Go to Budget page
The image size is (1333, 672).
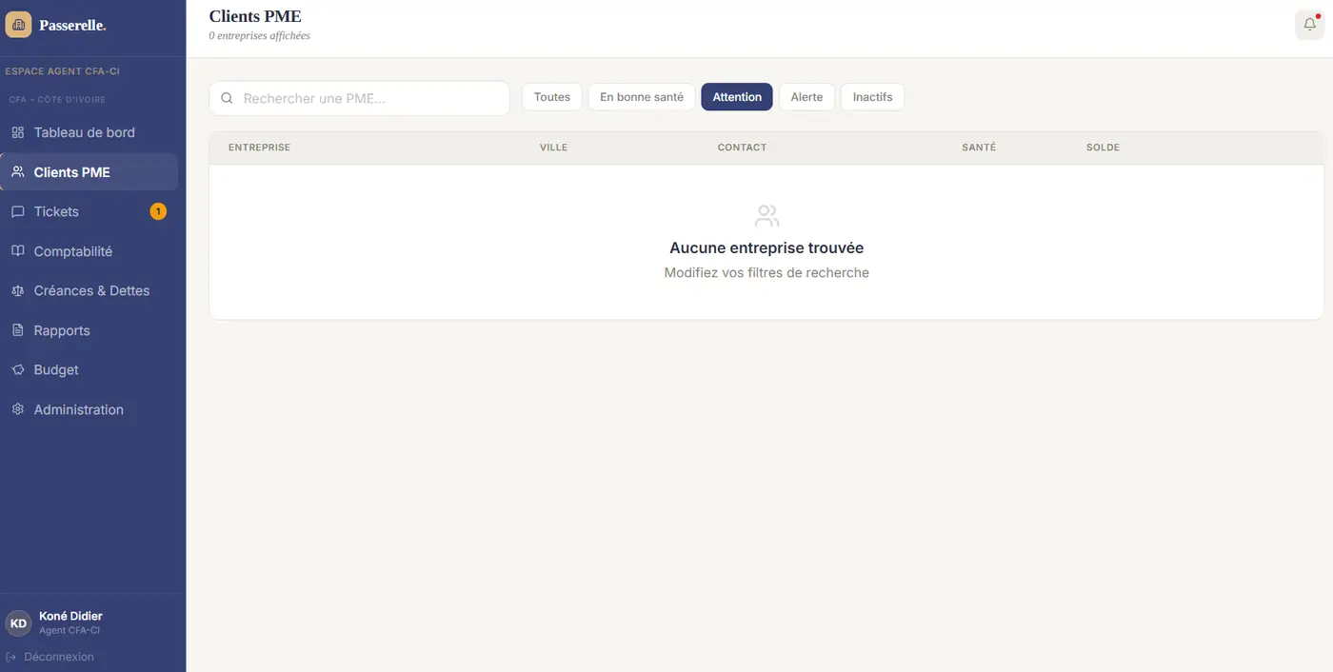(x=90, y=369)
